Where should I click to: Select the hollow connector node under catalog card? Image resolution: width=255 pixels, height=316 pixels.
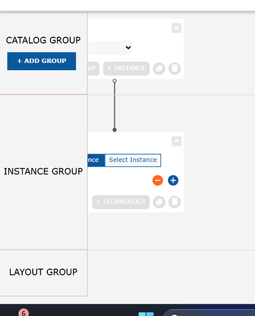[114, 81]
